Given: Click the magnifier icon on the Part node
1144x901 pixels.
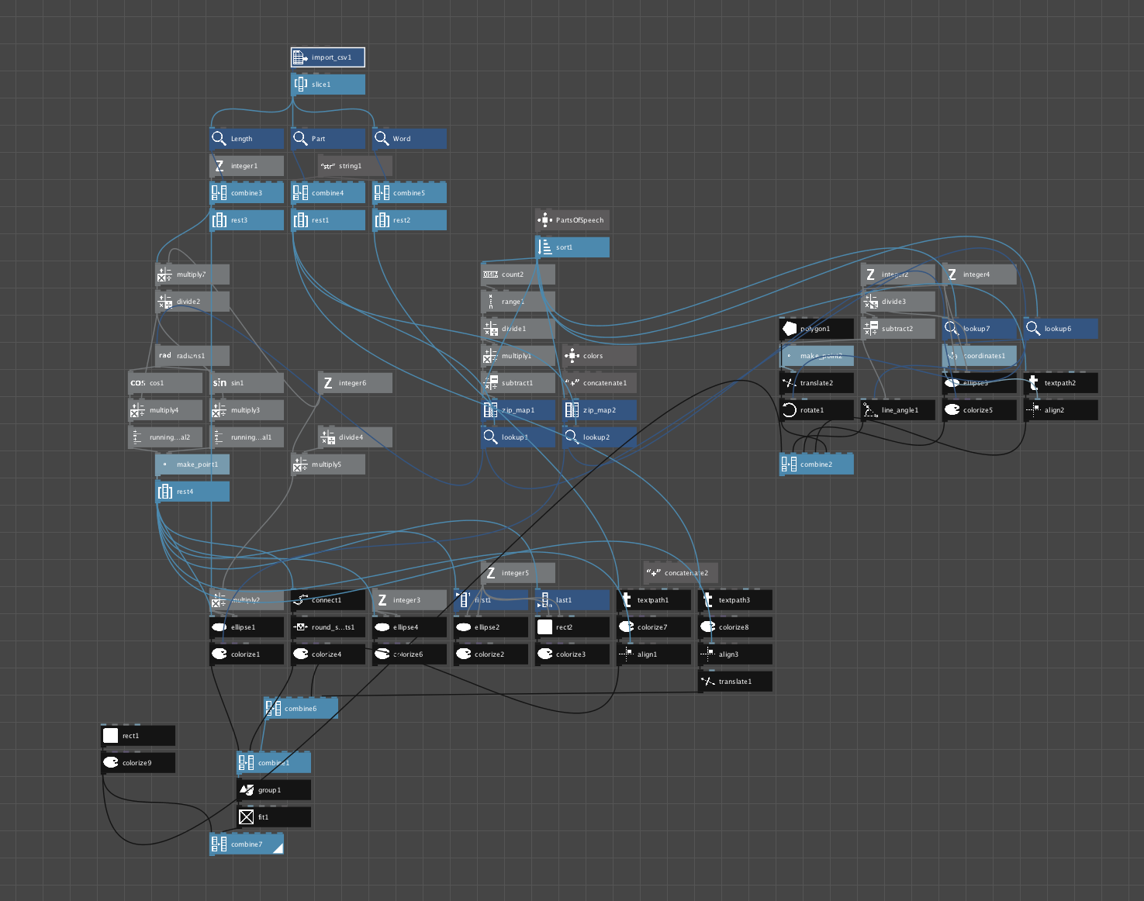Looking at the screenshot, I should pyautogui.click(x=300, y=139).
